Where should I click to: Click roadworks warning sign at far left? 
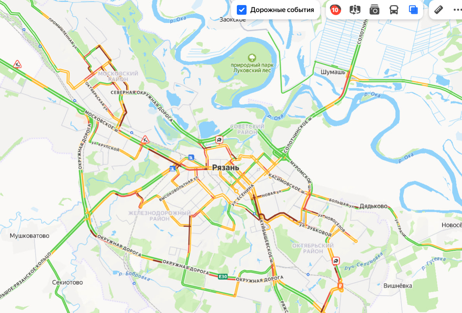(x=17, y=64)
